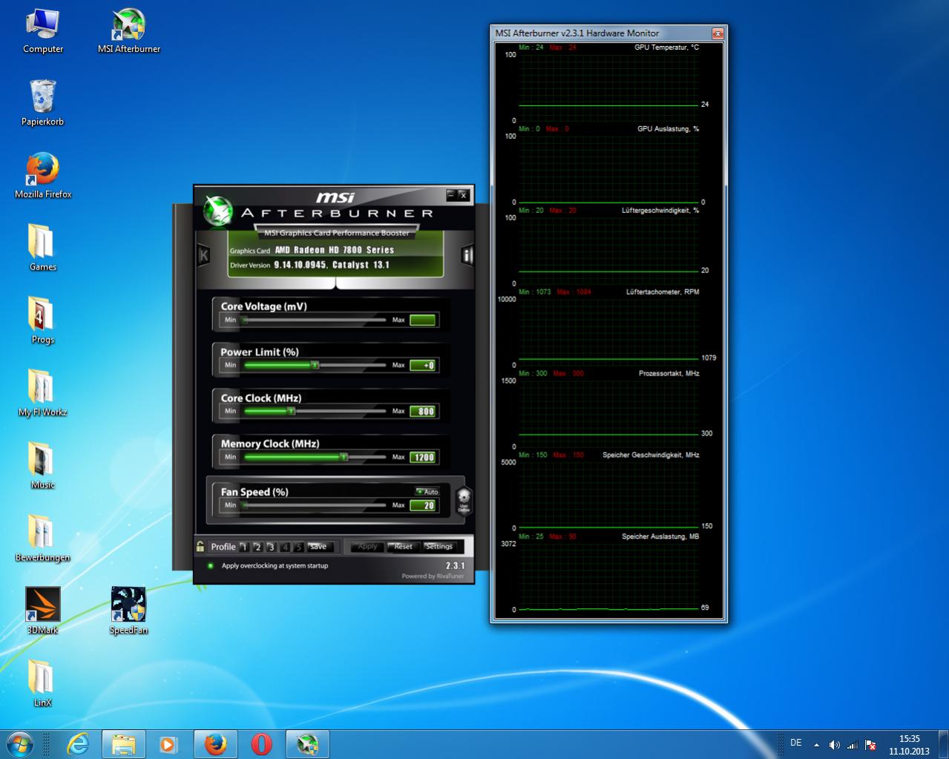Close the MSI Afterburner main window
The width and height of the screenshot is (949, 759).
click(x=463, y=194)
